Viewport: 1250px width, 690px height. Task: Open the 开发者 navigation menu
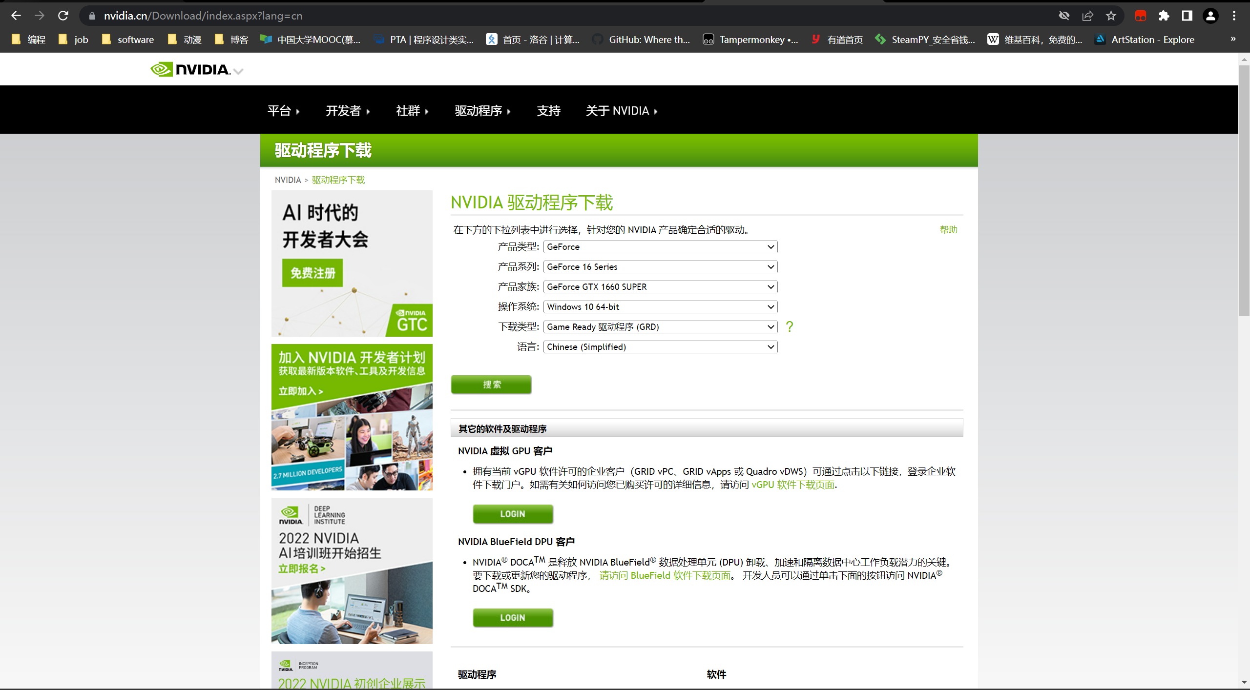[x=348, y=111]
